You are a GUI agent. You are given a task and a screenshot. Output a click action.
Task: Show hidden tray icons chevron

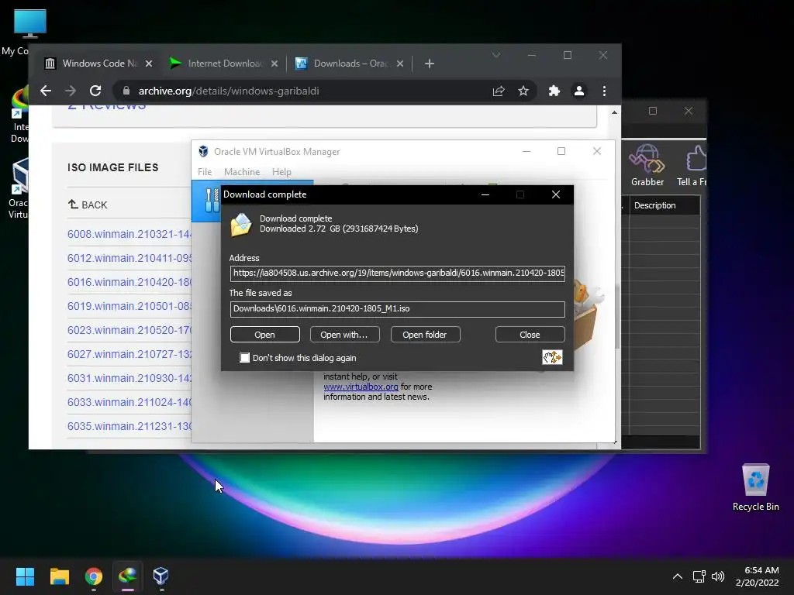click(x=678, y=576)
